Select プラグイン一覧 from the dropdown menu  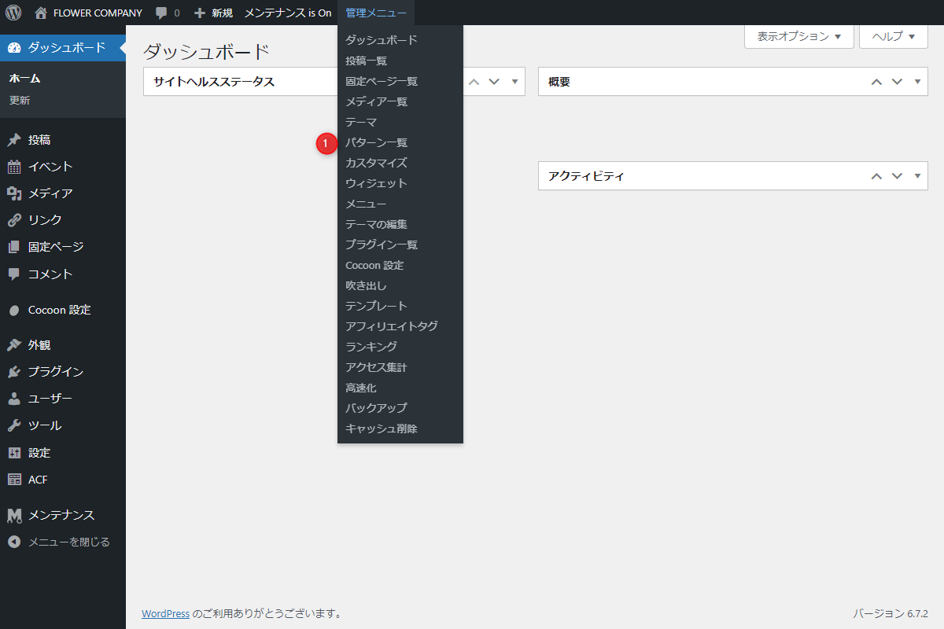coord(400,245)
